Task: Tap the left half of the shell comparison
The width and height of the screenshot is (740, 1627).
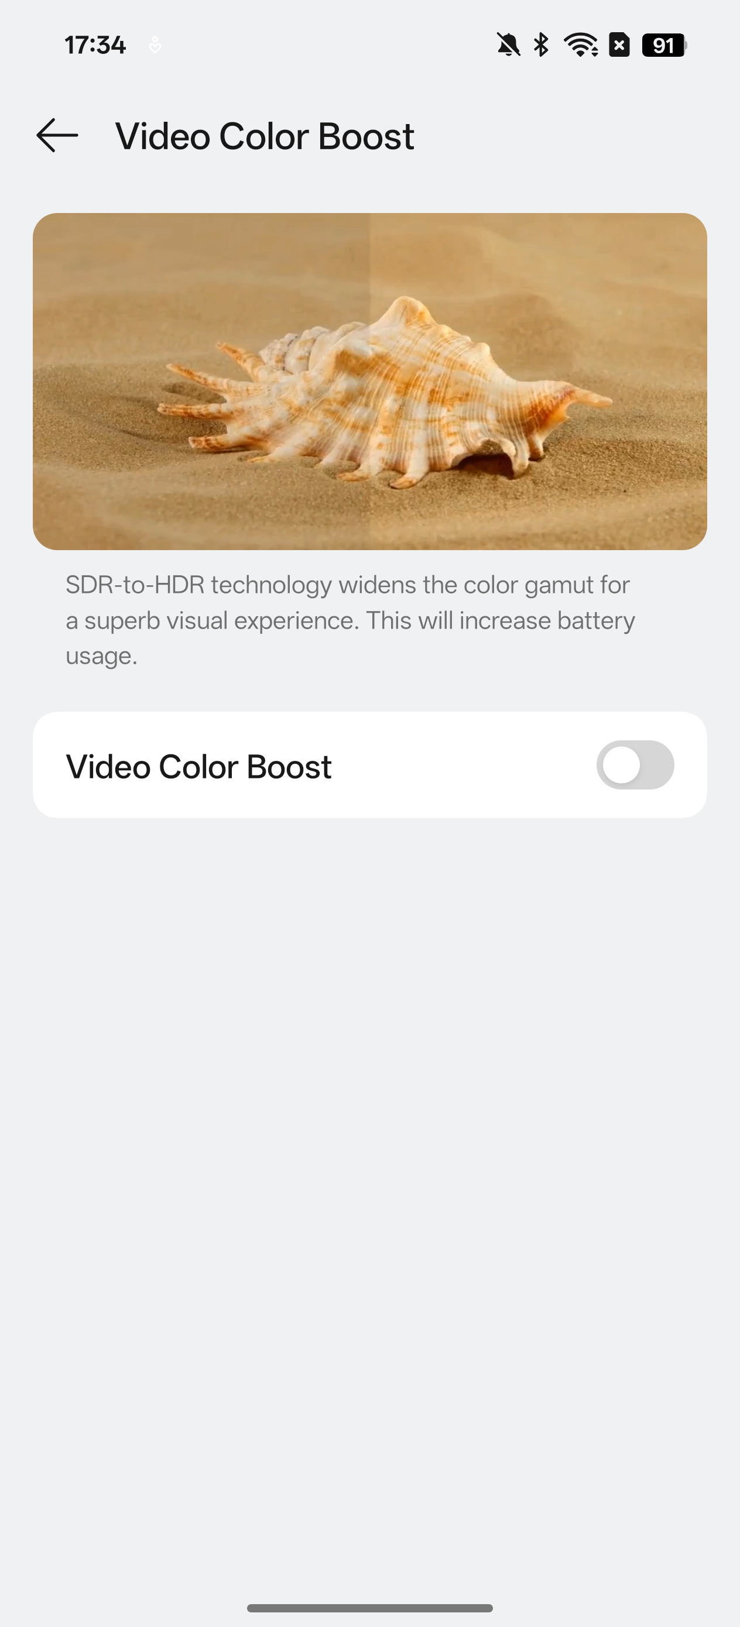Action: tap(201, 382)
